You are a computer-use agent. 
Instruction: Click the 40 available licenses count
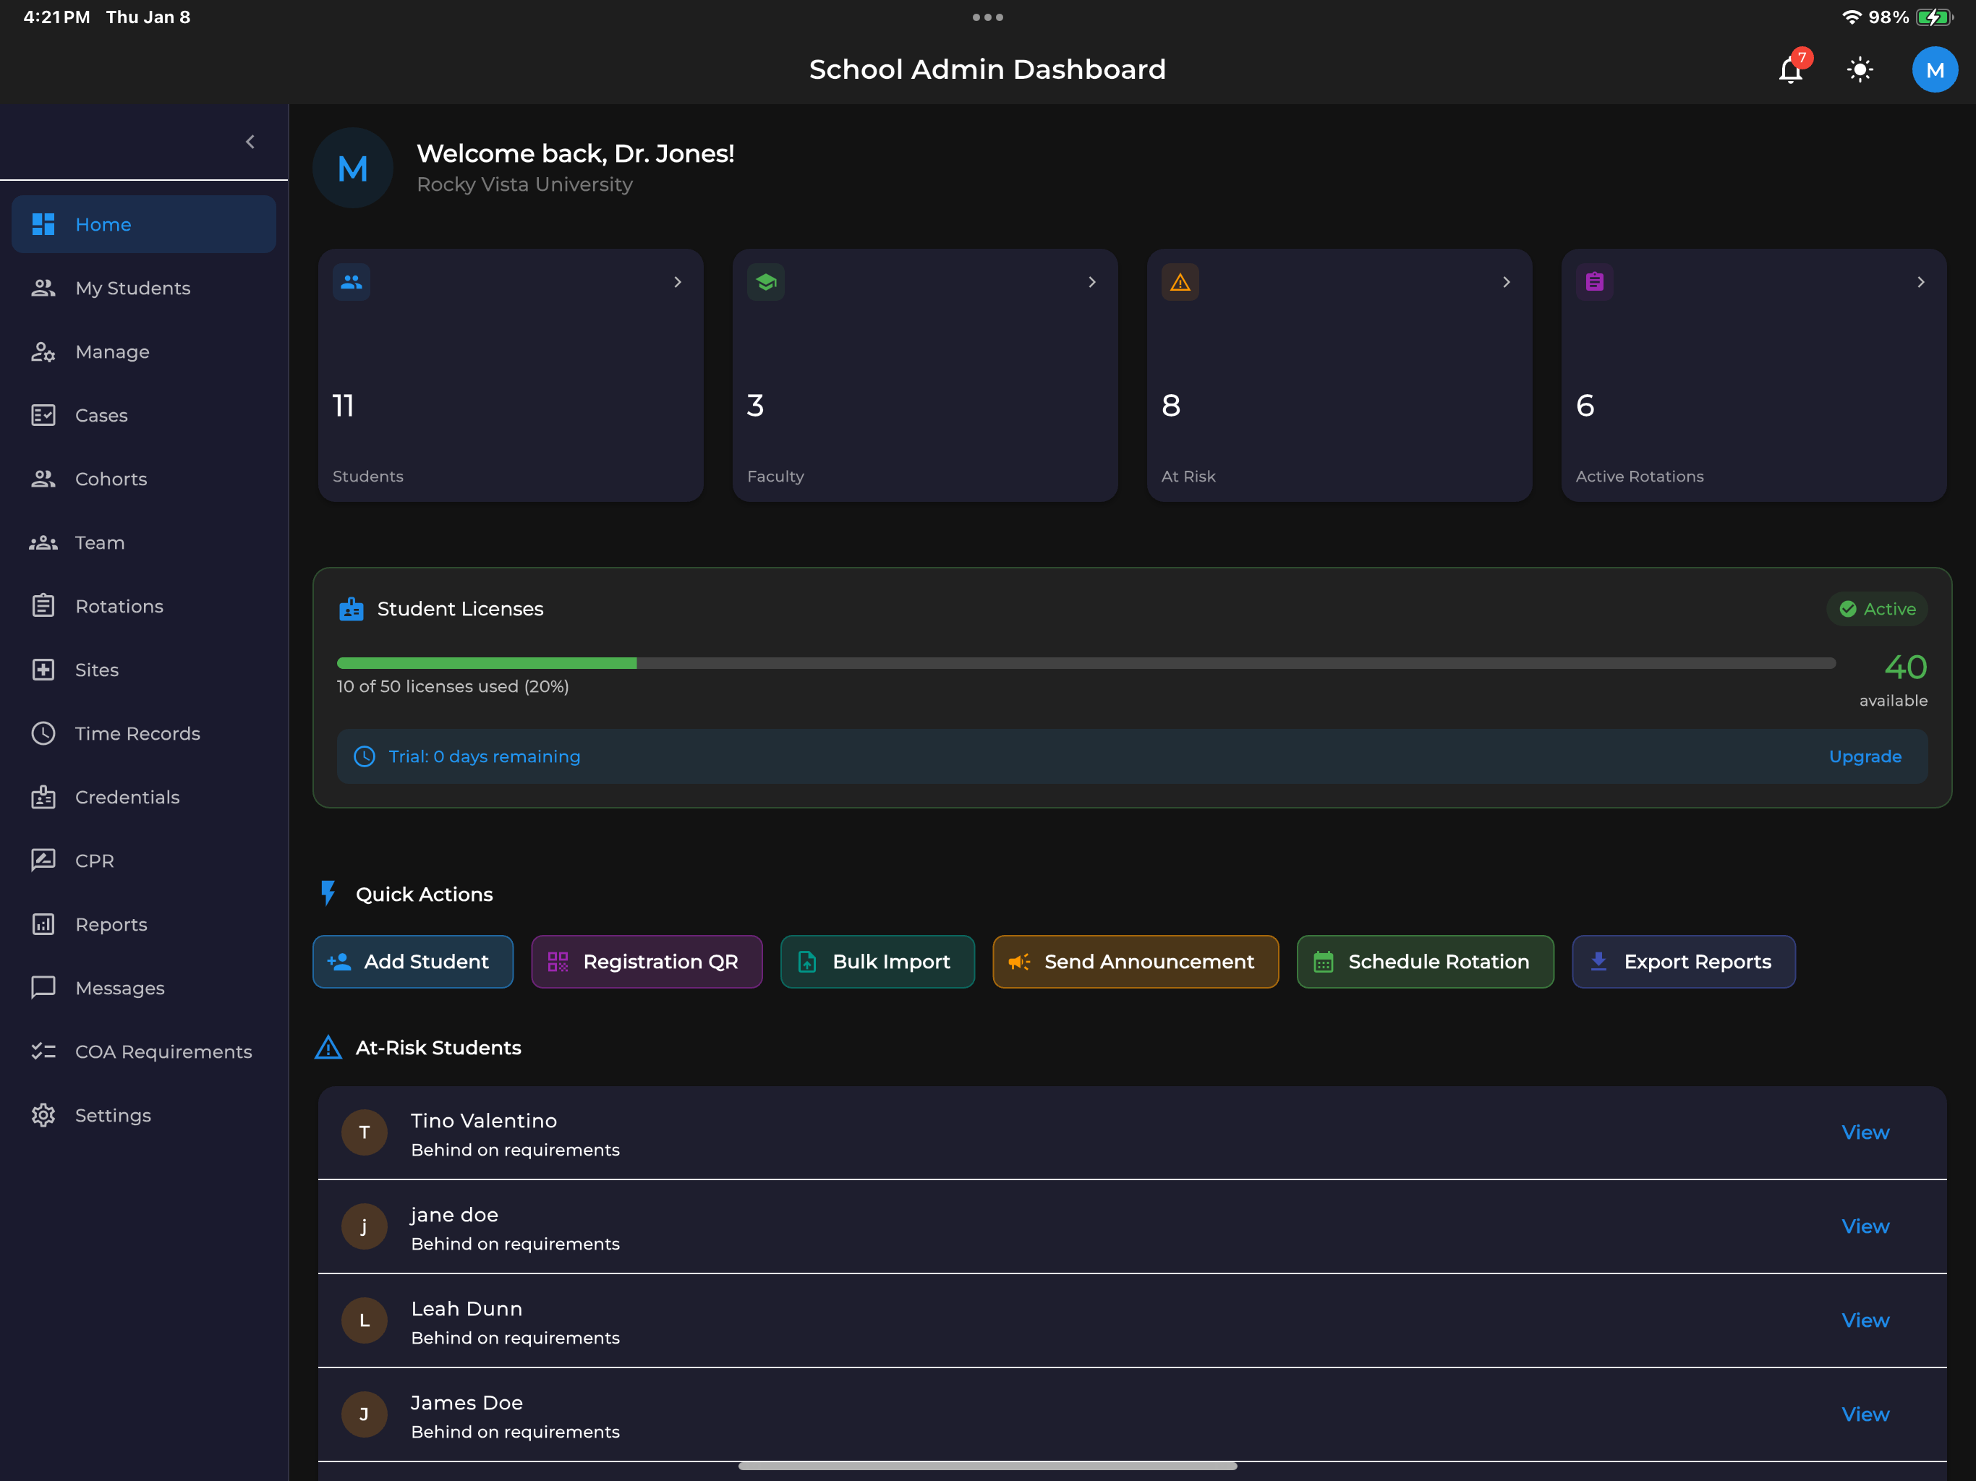click(x=1904, y=667)
